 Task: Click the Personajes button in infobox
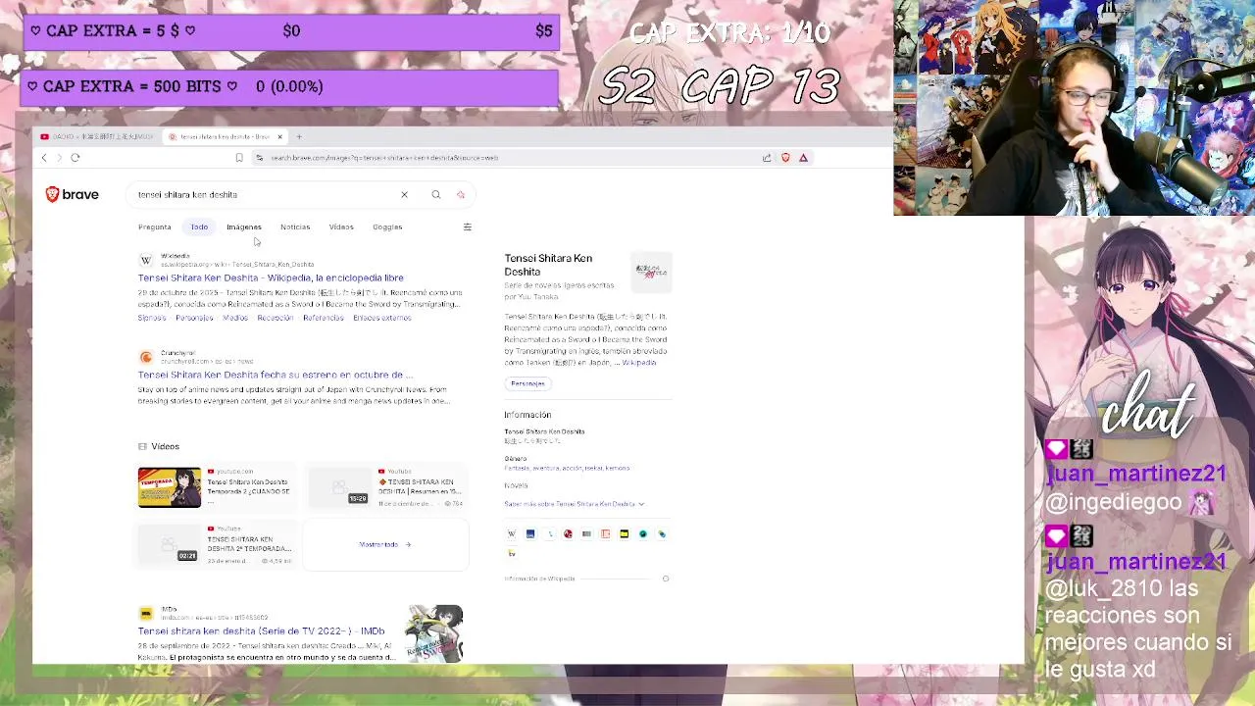527,383
